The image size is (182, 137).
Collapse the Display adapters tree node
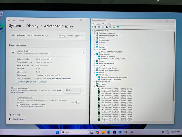point(95,54)
